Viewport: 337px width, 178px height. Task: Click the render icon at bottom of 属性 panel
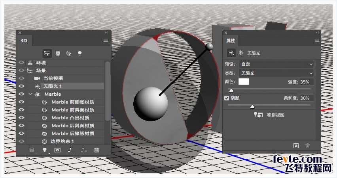point(296,146)
